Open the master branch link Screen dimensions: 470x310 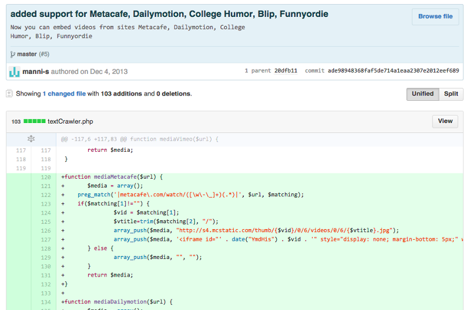pos(26,54)
